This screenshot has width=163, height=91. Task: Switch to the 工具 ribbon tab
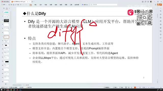pos(71,5)
